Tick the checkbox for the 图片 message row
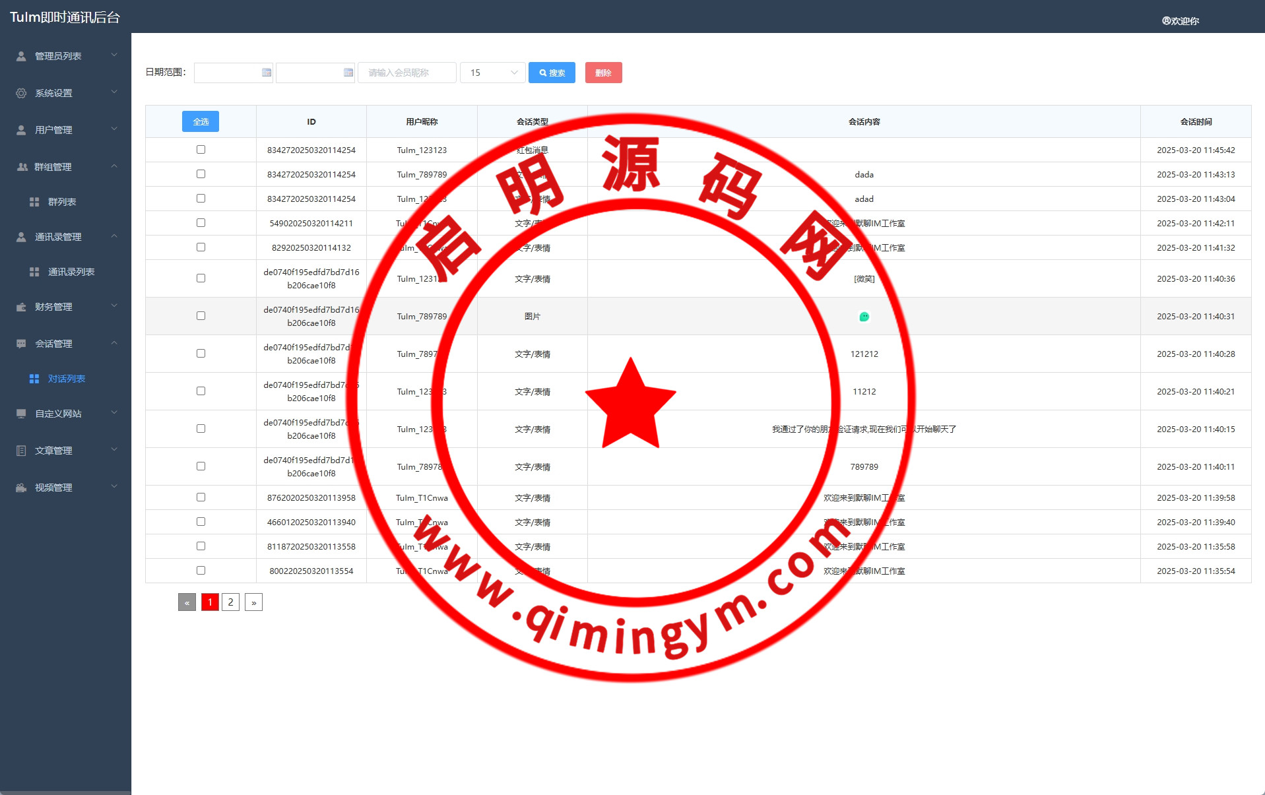This screenshot has height=795, width=1265. (201, 316)
